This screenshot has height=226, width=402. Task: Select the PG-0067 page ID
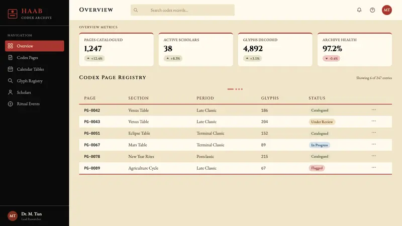(92, 145)
